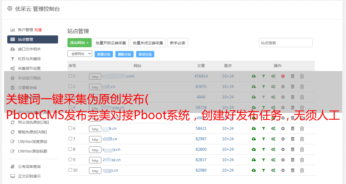The image size is (346, 184).
Task: Click article count 82987 in row 7
Action: (x=201, y=139)
